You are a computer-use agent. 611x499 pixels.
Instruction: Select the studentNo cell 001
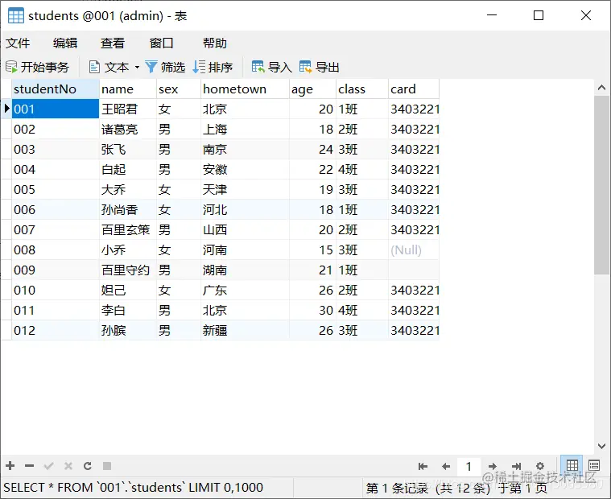[56, 109]
